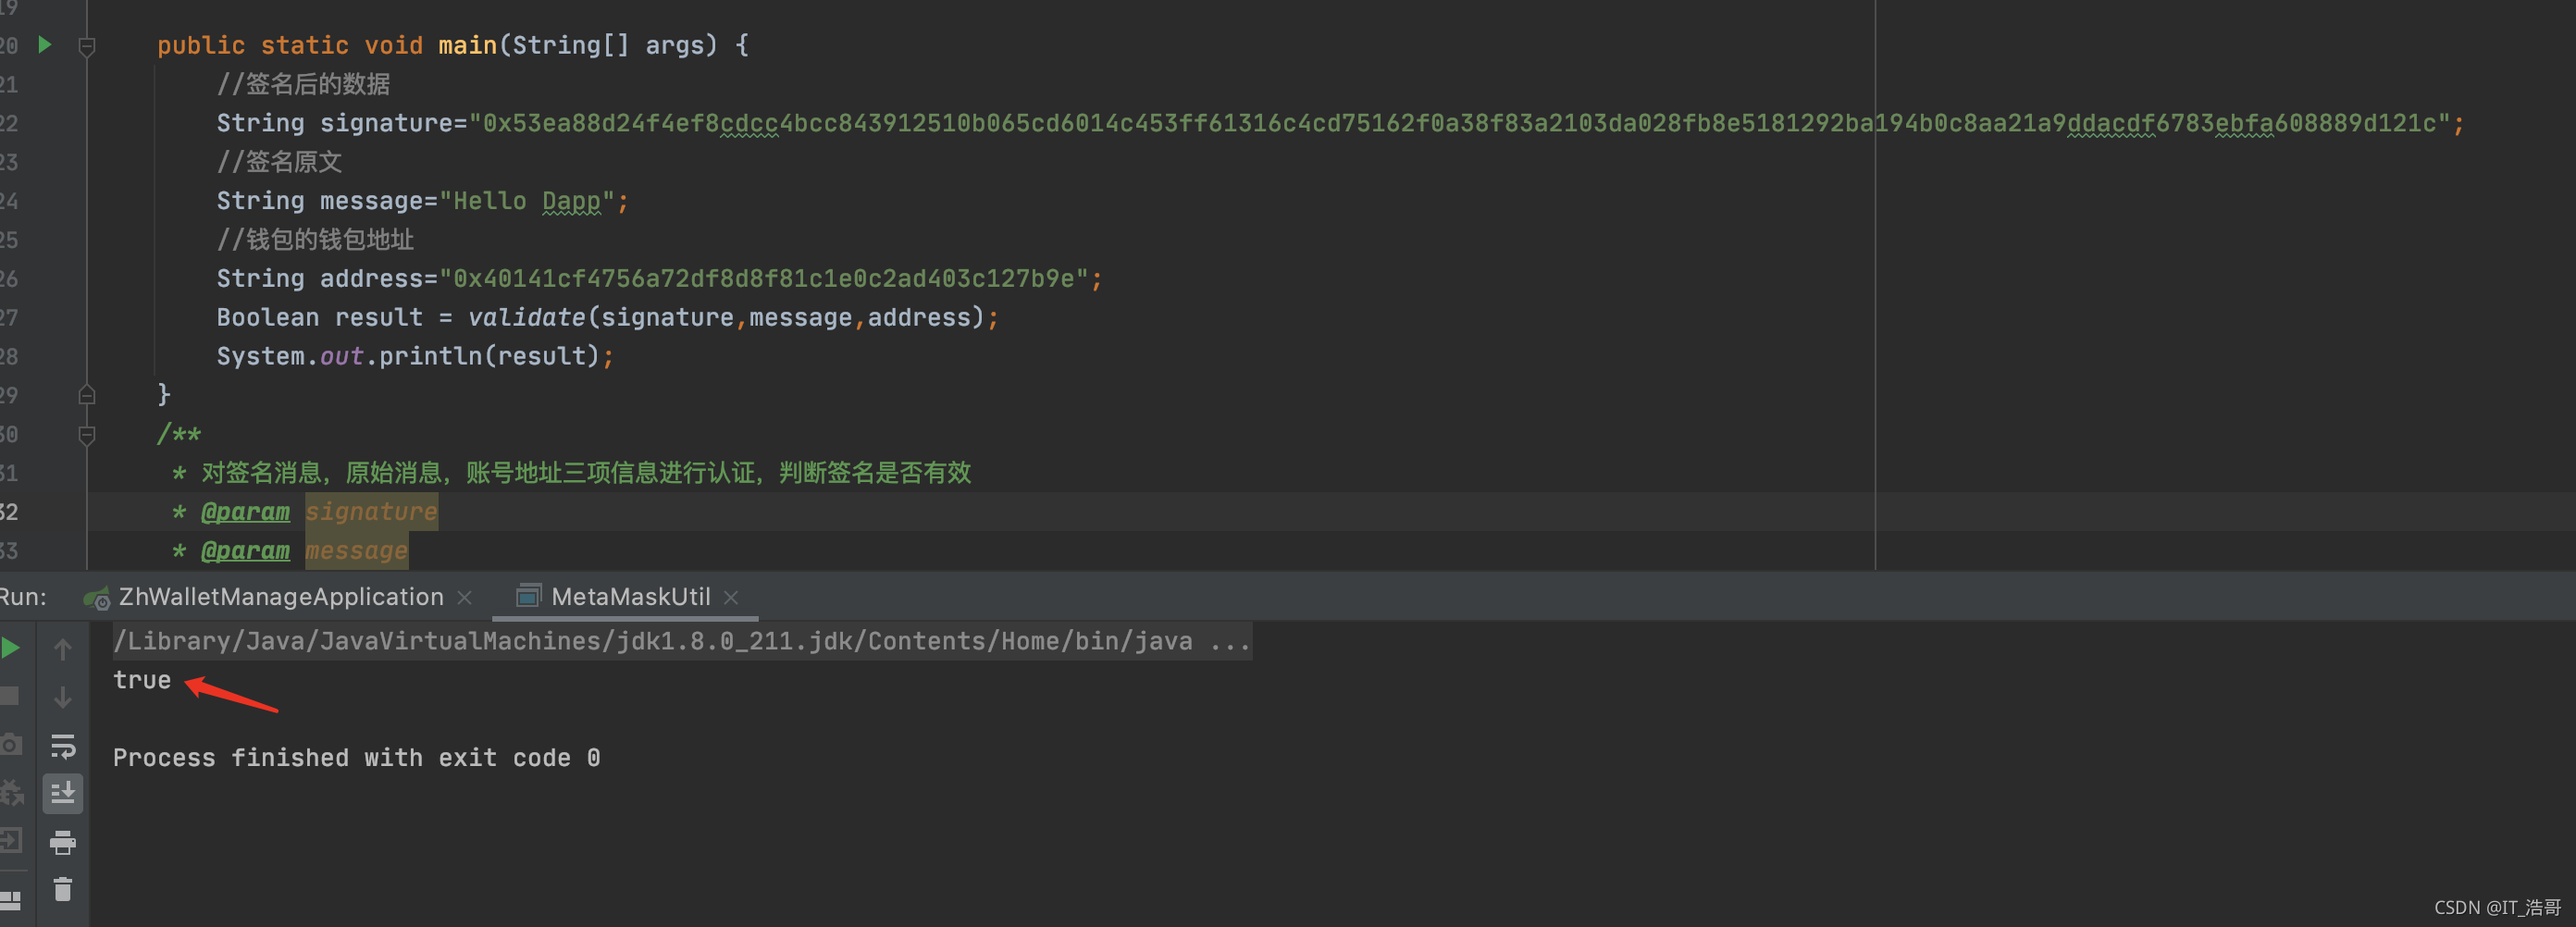
Task: Stop the running process
Action: pyautogui.click(x=10, y=696)
